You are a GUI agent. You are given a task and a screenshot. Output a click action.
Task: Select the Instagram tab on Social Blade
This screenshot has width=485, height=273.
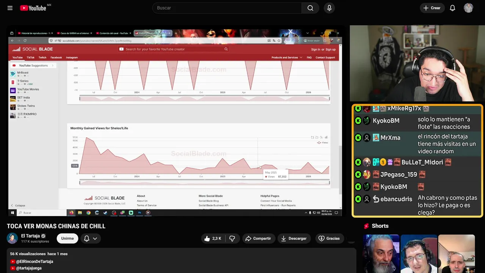[x=72, y=58]
